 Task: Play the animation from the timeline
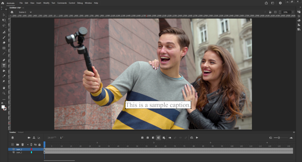(197, 138)
